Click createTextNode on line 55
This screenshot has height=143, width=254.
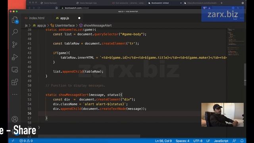click(x=113, y=109)
